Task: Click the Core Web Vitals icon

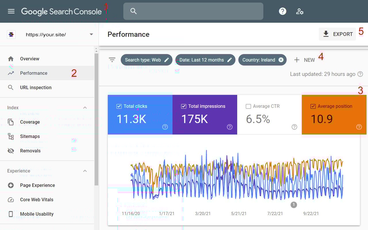Action: click(11, 200)
